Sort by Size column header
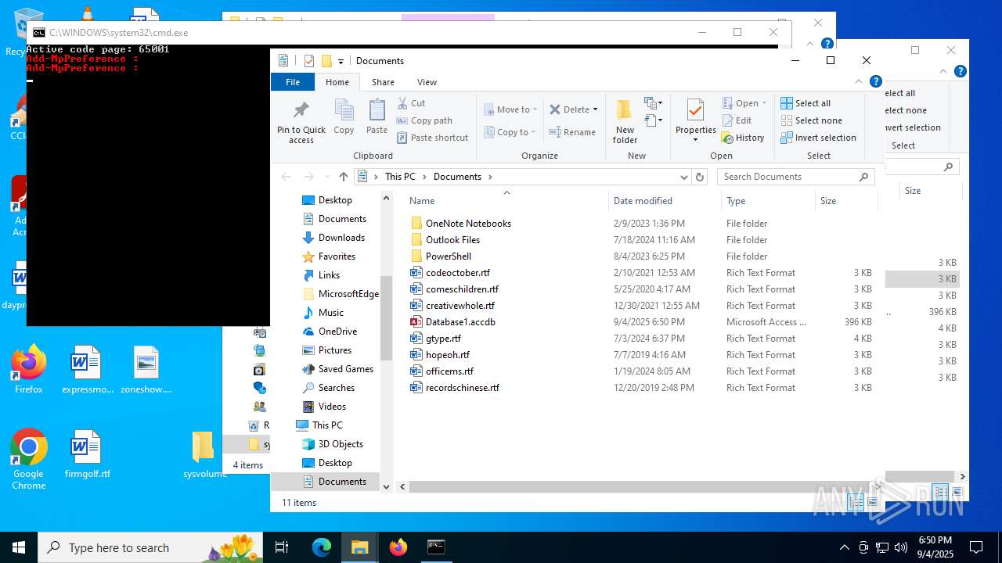The height and width of the screenshot is (563, 1002). [x=846, y=201]
